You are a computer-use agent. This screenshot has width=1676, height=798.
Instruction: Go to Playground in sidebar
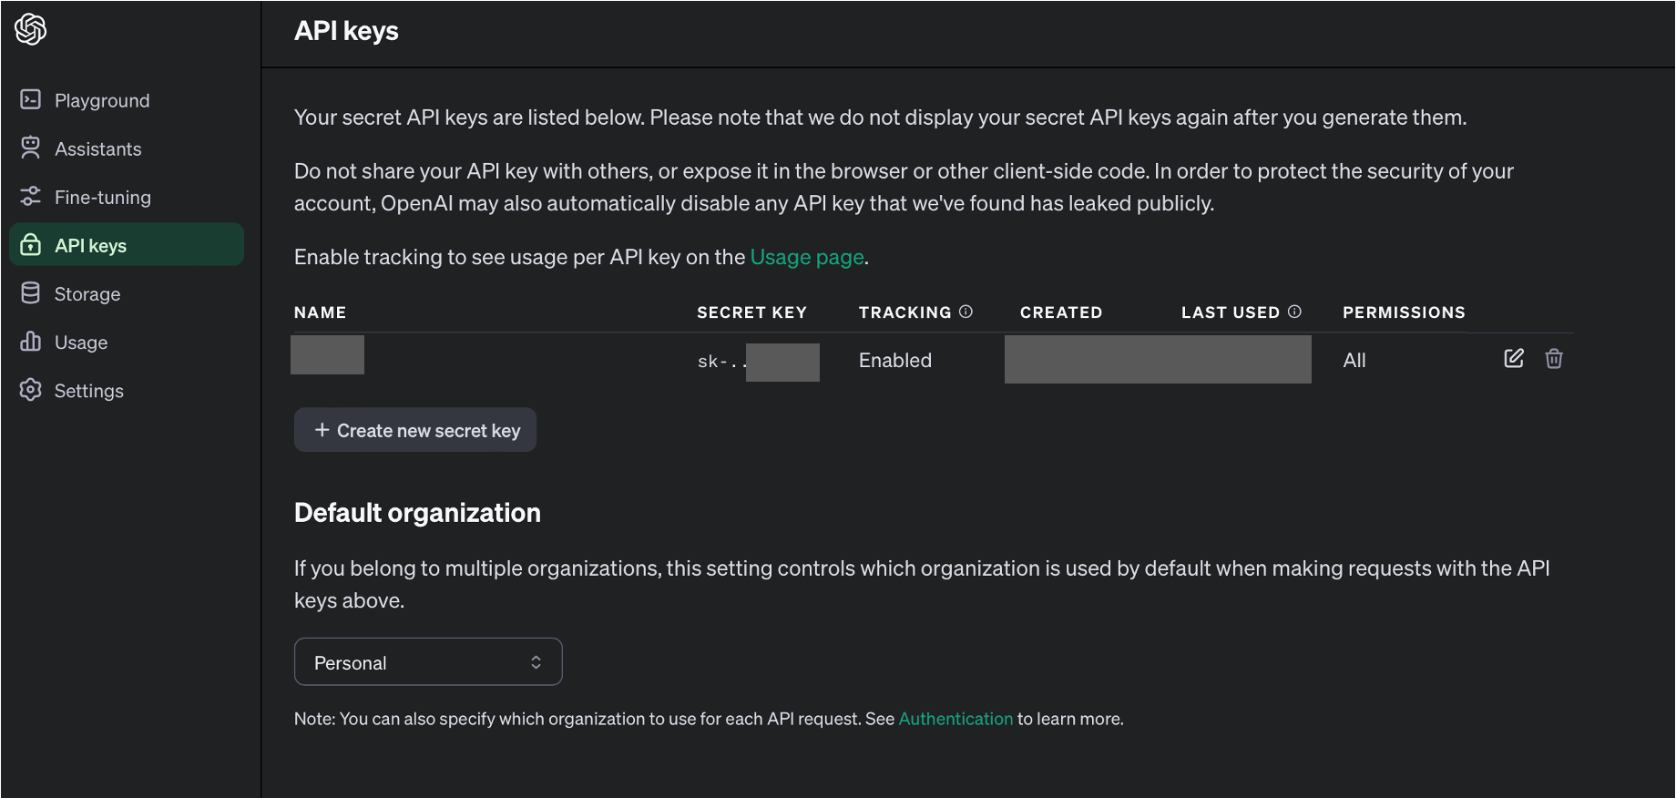102,100
